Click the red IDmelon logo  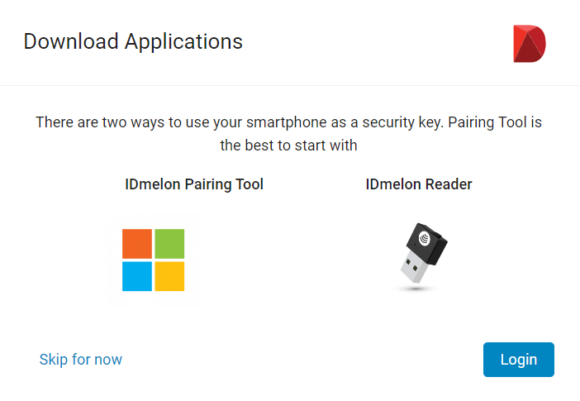tap(530, 44)
